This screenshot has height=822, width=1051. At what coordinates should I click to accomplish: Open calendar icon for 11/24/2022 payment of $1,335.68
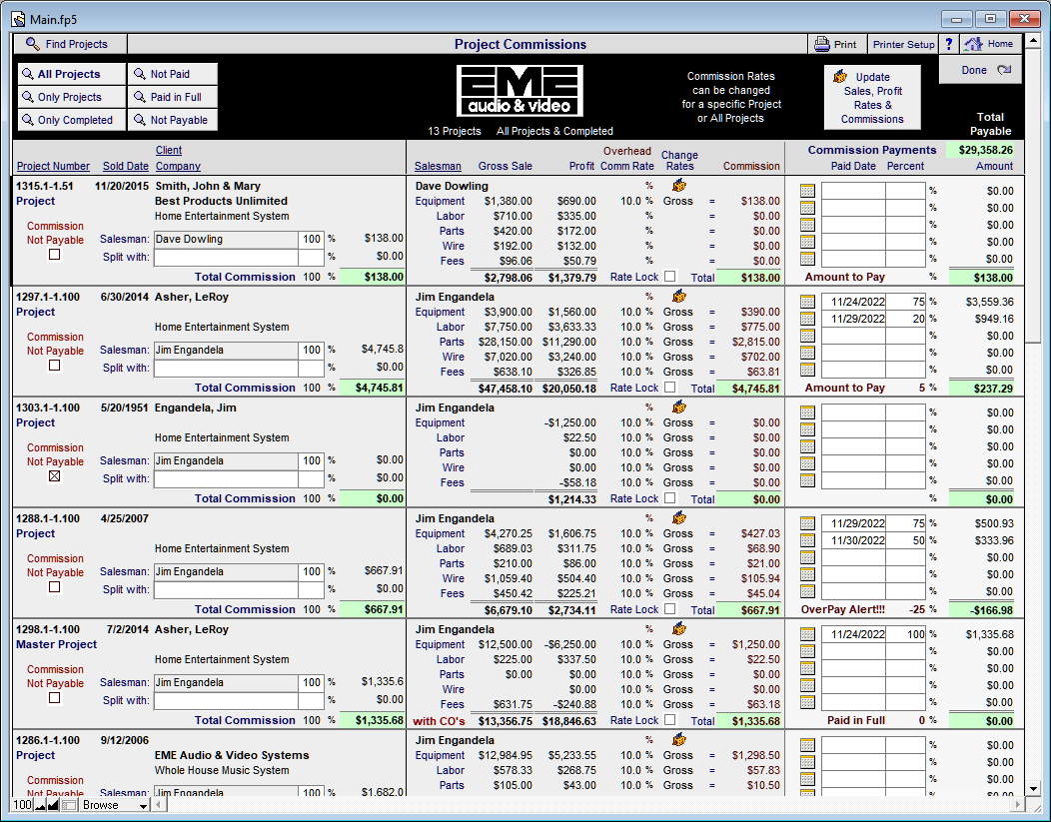point(807,634)
